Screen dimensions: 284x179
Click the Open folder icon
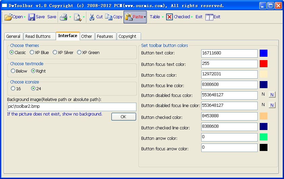click(x=8, y=17)
